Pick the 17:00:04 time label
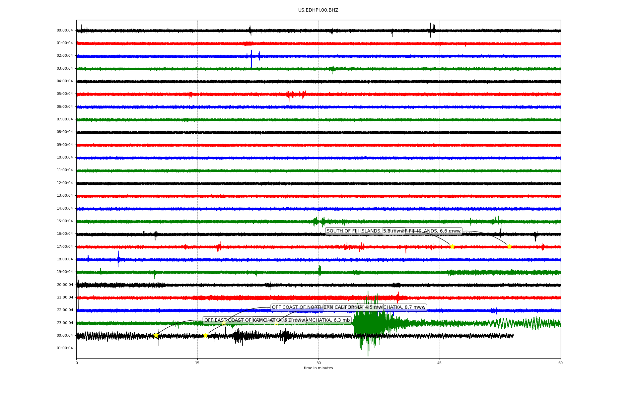637x398 pixels. pos(65,247)
